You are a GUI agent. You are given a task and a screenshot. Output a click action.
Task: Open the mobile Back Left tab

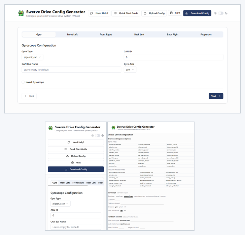91,183
